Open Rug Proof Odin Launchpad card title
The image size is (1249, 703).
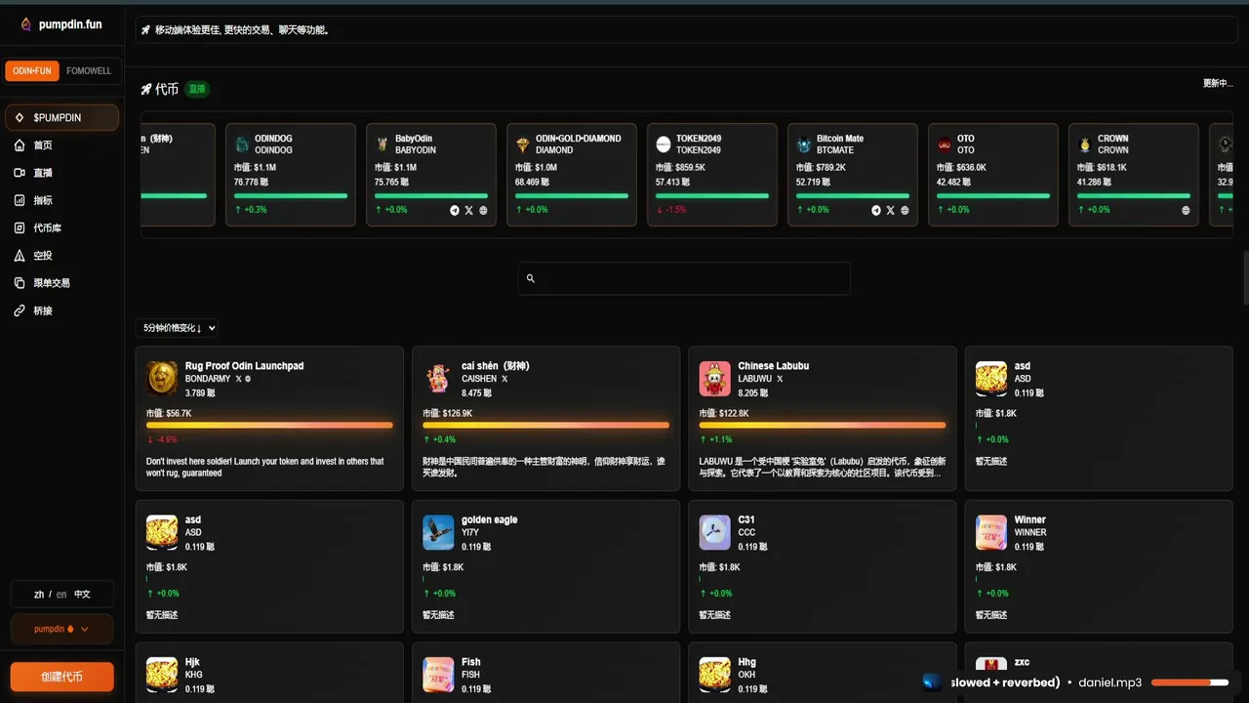[244, 366]
